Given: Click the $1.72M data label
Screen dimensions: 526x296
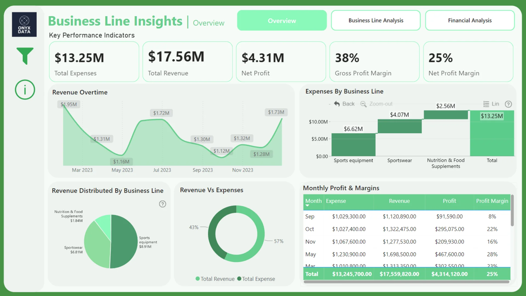Looking at the screenshot, I should point(161,113).
